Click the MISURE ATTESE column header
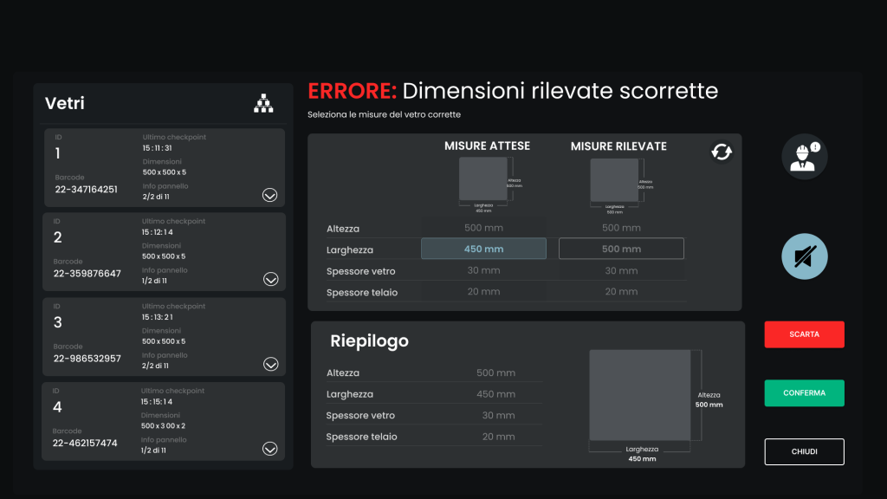This screenshot has width=887, height=499. (x=487, y=146)
